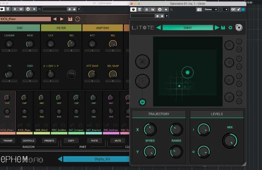Enable Write automation in Litote window
This screenshot has width=262, height=170.
click(x=153, y=9)
